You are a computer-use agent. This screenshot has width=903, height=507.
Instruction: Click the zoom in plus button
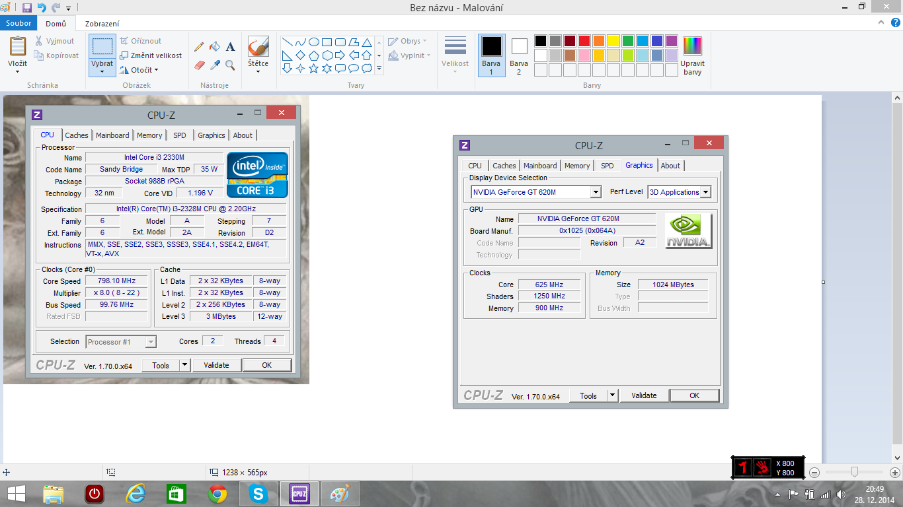click(894, 473)
